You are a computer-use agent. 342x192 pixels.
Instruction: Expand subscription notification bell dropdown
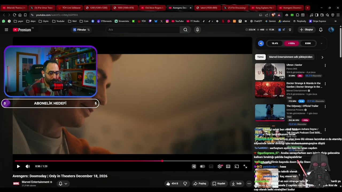pyautogui.click(x=63, y=183)
